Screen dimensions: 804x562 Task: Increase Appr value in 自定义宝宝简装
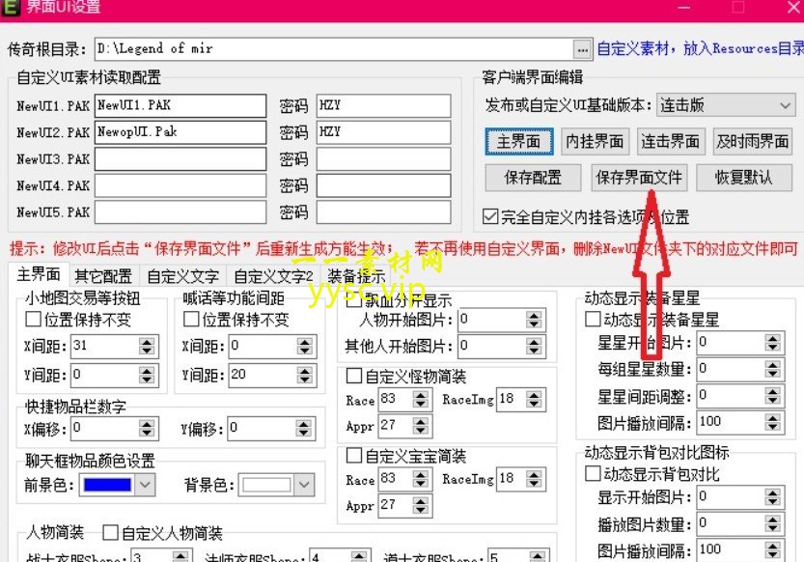pyautogui.click(x=421, y=501)
